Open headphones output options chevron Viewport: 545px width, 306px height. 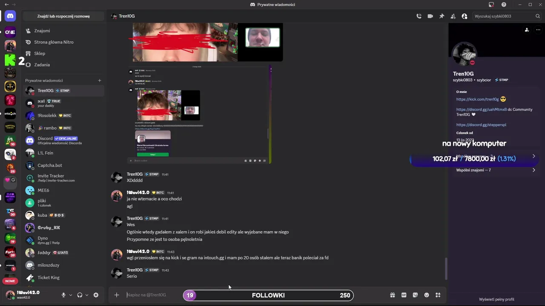[x=87, y=295]
